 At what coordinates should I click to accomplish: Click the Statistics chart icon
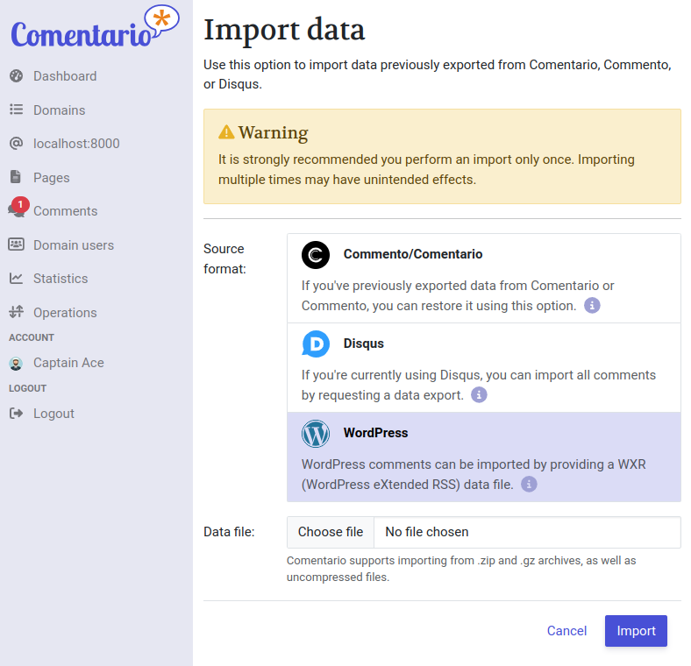(16, 279)
